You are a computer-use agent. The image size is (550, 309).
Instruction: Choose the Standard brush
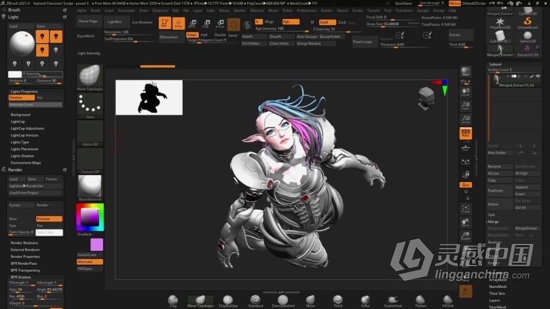click(255, 302)
